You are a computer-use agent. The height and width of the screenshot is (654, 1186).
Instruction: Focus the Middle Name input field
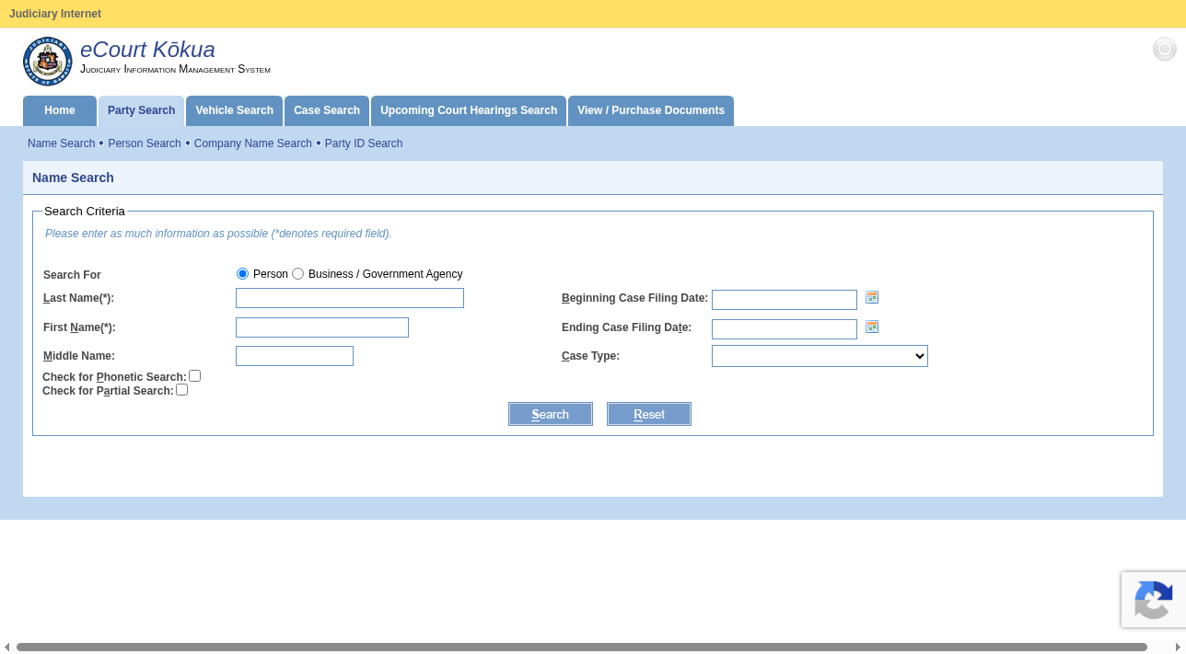tap(295, 356)
